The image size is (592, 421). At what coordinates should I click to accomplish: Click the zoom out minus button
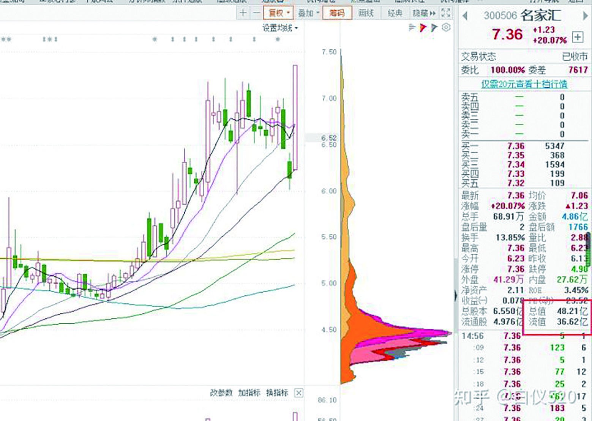click(257, 13)
